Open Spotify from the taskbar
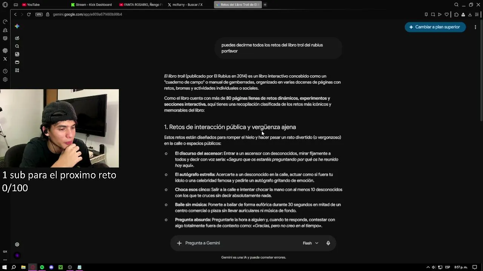Viewport: 483px width, 271px height. click(x=42, y=267)
